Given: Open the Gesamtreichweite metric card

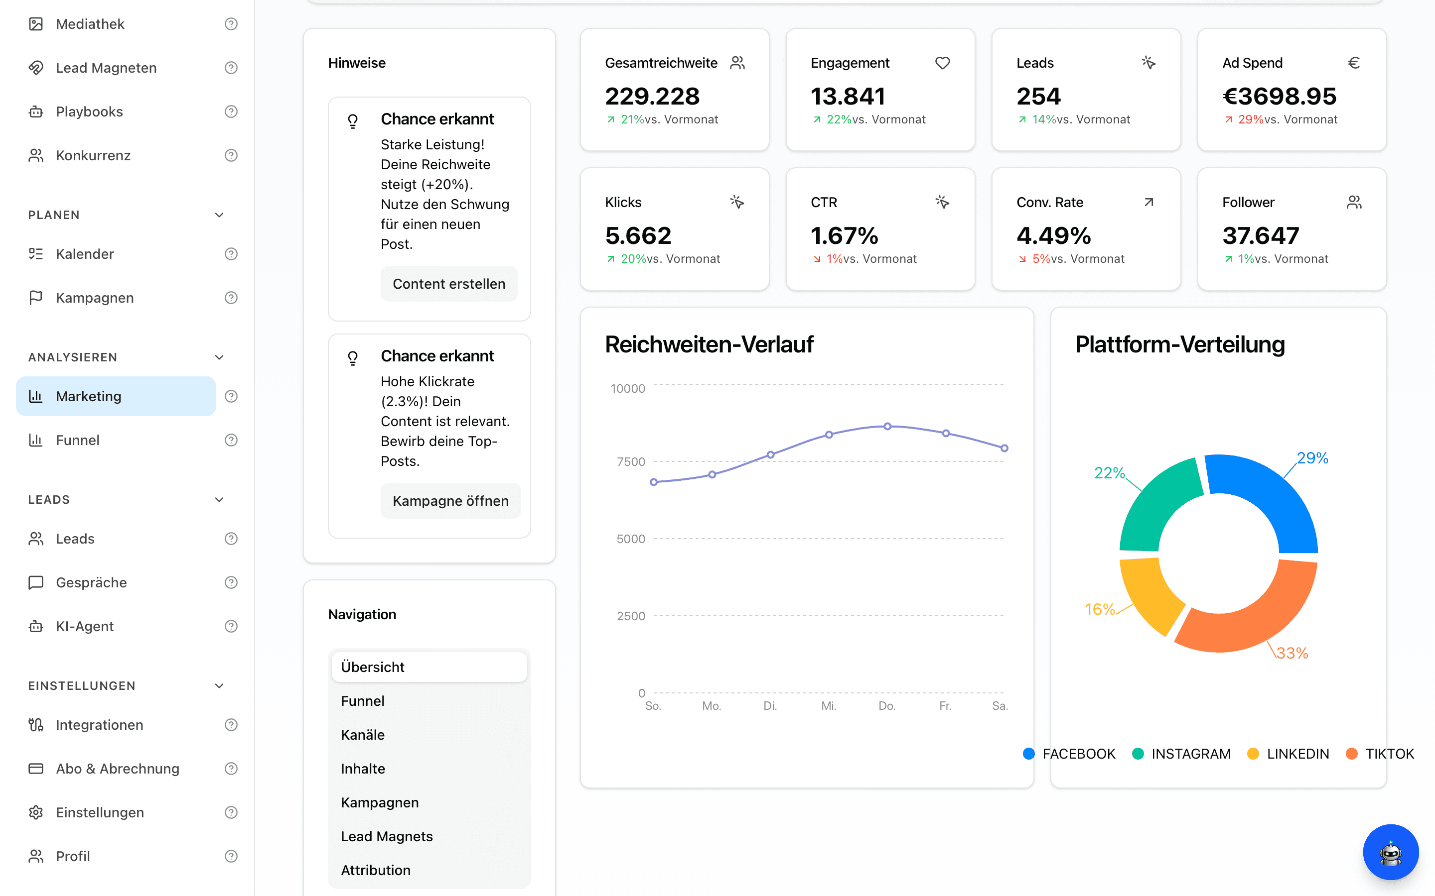Looking at the screenshot, I should click(x=675, y=90).
